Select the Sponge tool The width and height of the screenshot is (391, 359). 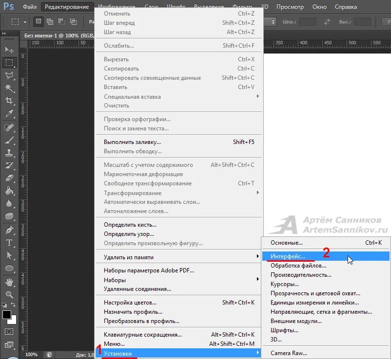(9, 216)
